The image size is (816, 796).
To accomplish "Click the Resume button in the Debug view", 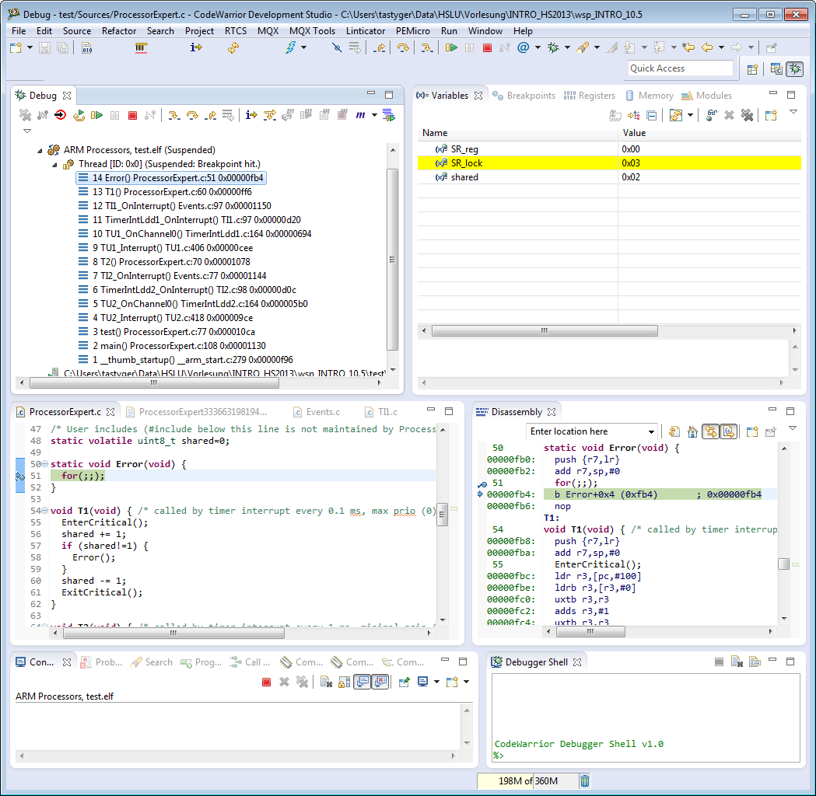I will pyautogui.click(x=96, y=116).
